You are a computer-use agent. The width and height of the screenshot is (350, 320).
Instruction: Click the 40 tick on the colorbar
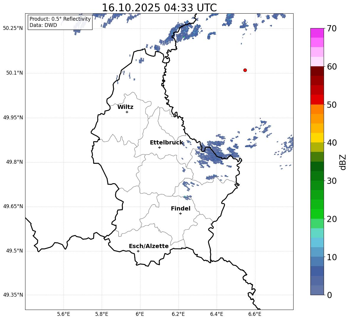331,143
